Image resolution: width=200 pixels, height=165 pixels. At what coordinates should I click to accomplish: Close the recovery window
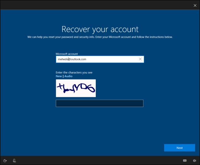tap(195, 6)
